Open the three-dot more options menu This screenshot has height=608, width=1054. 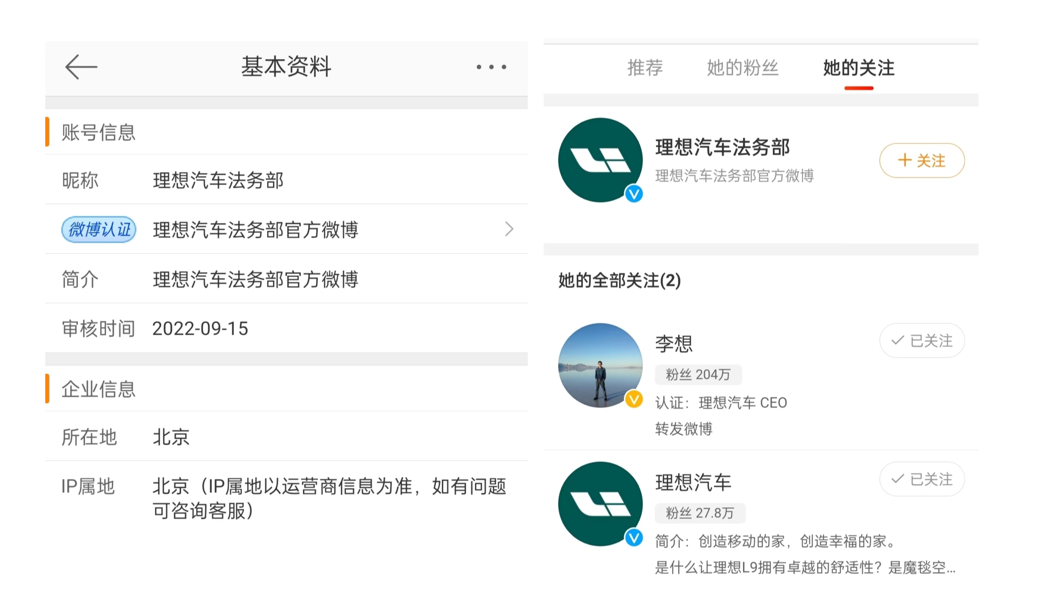click(491, 67)
